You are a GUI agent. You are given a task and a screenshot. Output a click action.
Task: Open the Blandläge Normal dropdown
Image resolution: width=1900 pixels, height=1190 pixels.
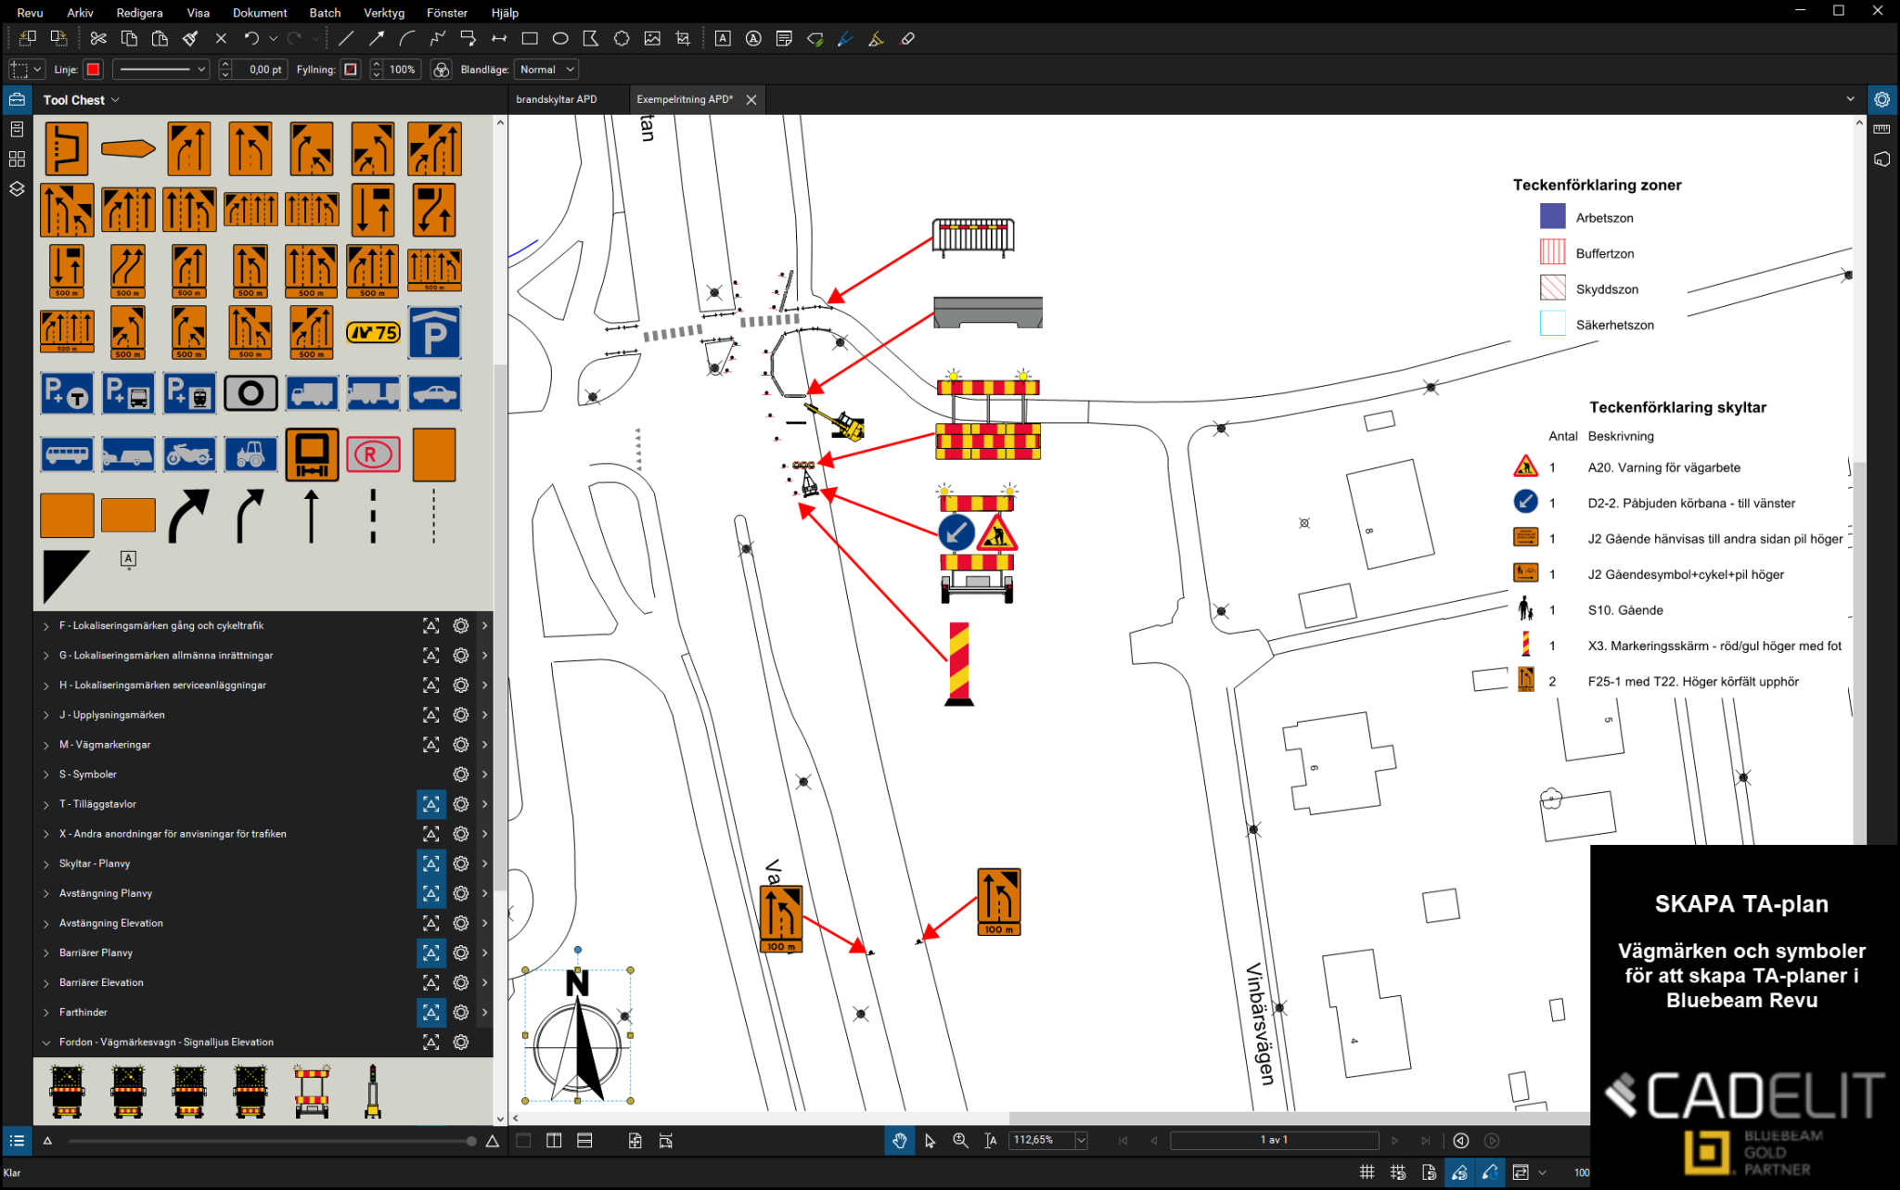546,70
